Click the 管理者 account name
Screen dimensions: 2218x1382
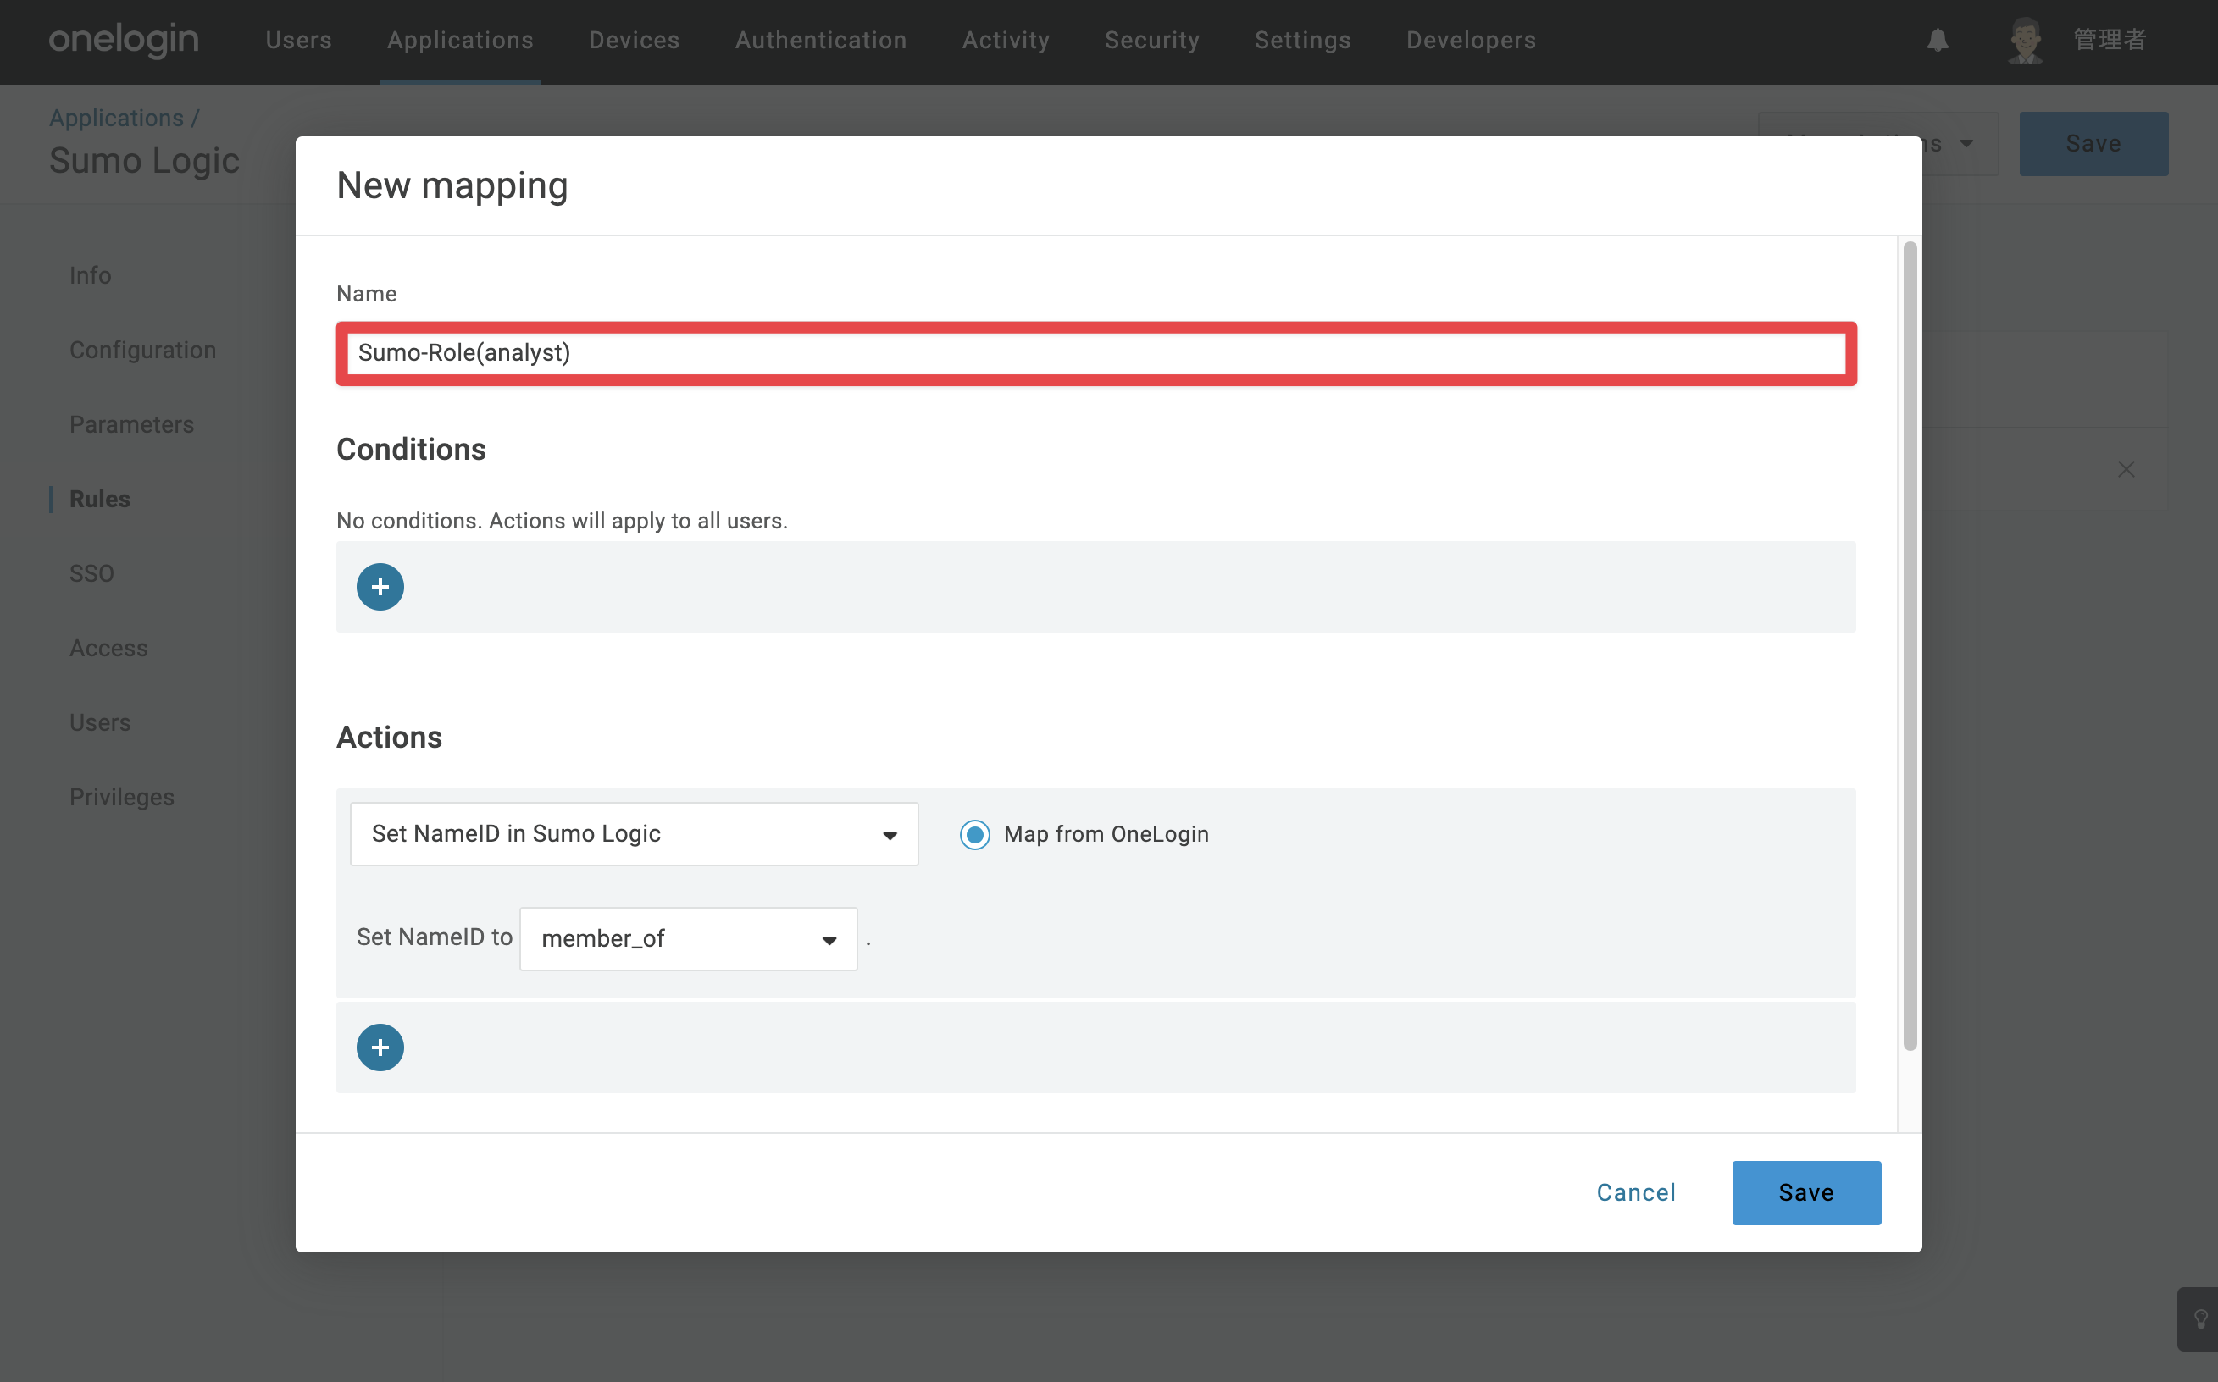click(2110, 40)
